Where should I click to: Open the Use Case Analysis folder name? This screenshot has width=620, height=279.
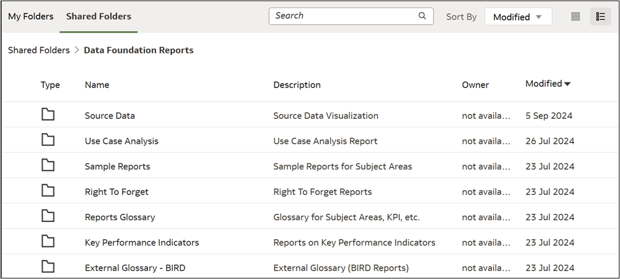pos(121,141)
